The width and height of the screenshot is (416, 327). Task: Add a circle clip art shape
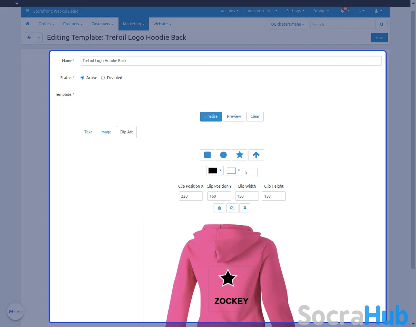pos(223,155)
